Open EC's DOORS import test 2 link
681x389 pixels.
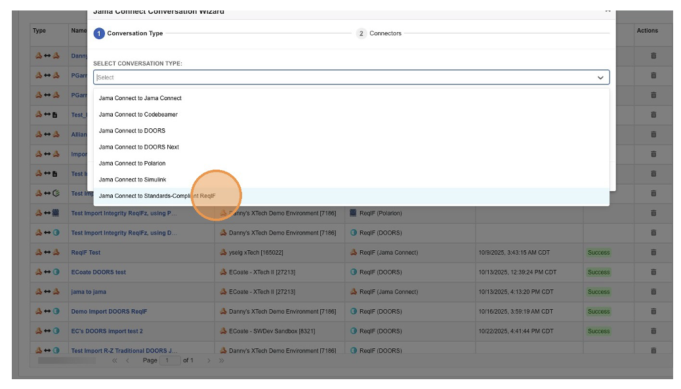[x=107, y=331]
